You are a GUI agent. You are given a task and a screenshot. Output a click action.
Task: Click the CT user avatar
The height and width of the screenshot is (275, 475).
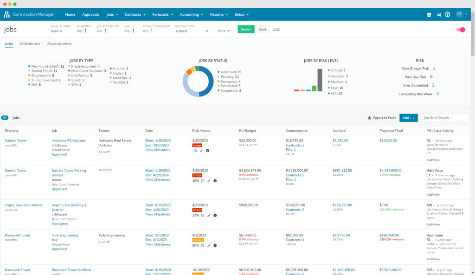[460, 14]
